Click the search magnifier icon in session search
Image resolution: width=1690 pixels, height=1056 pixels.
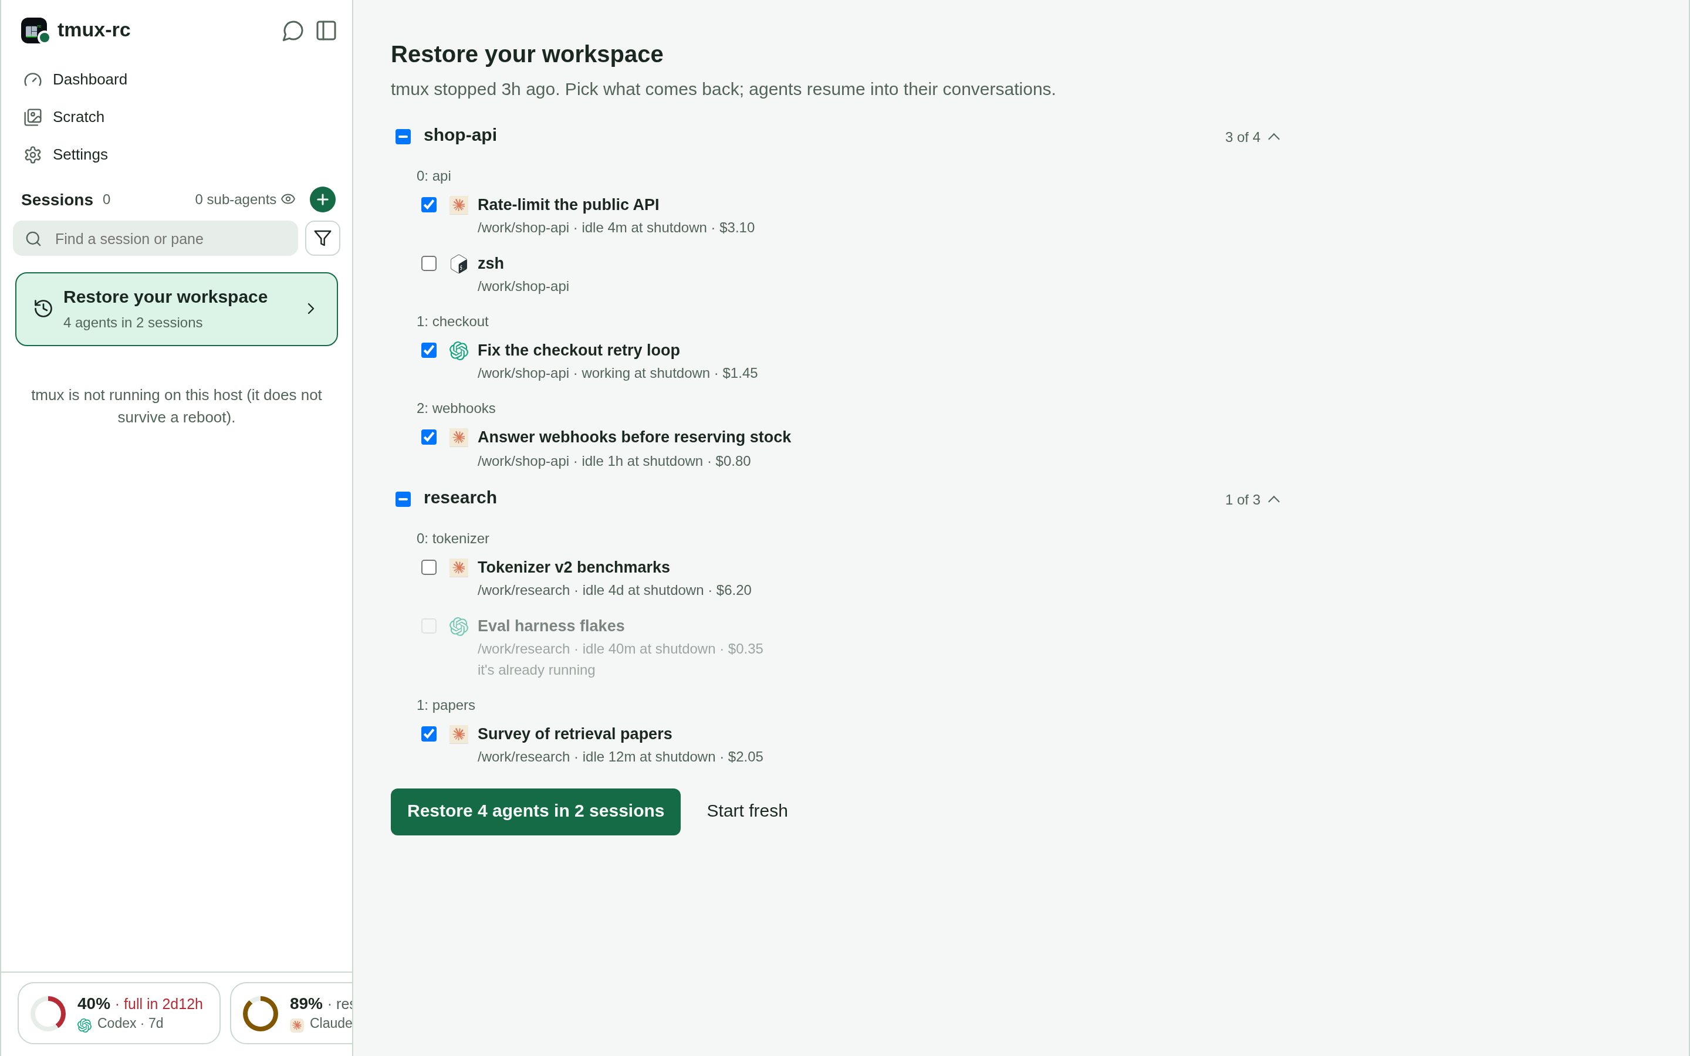click(33, 239)
